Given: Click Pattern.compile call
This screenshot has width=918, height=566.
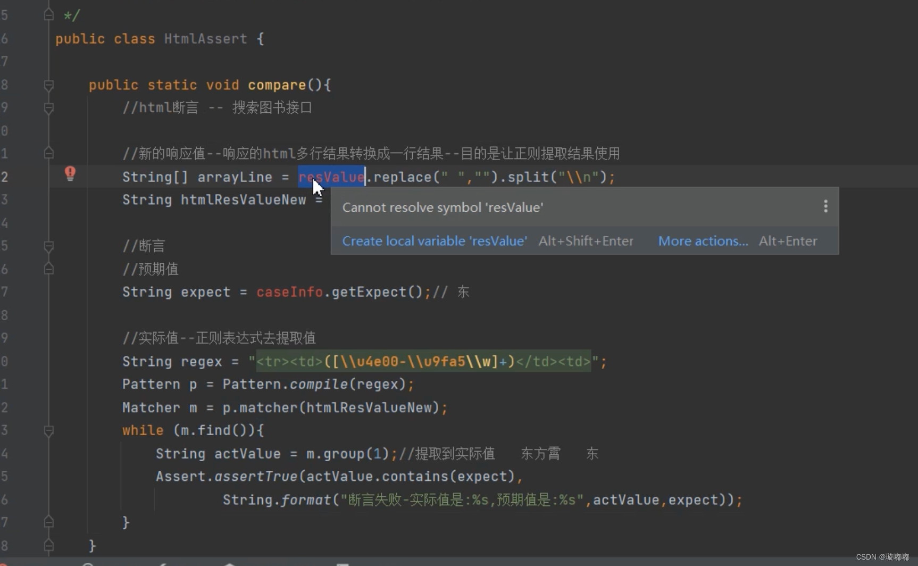Looking at the screenshot, I should tap(314, 384).
